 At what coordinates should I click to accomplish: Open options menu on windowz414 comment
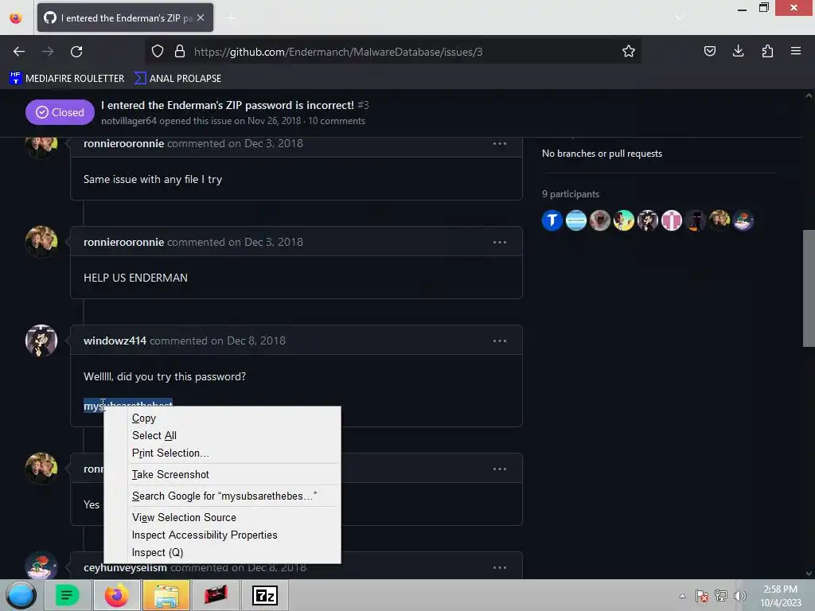point(500,341)
